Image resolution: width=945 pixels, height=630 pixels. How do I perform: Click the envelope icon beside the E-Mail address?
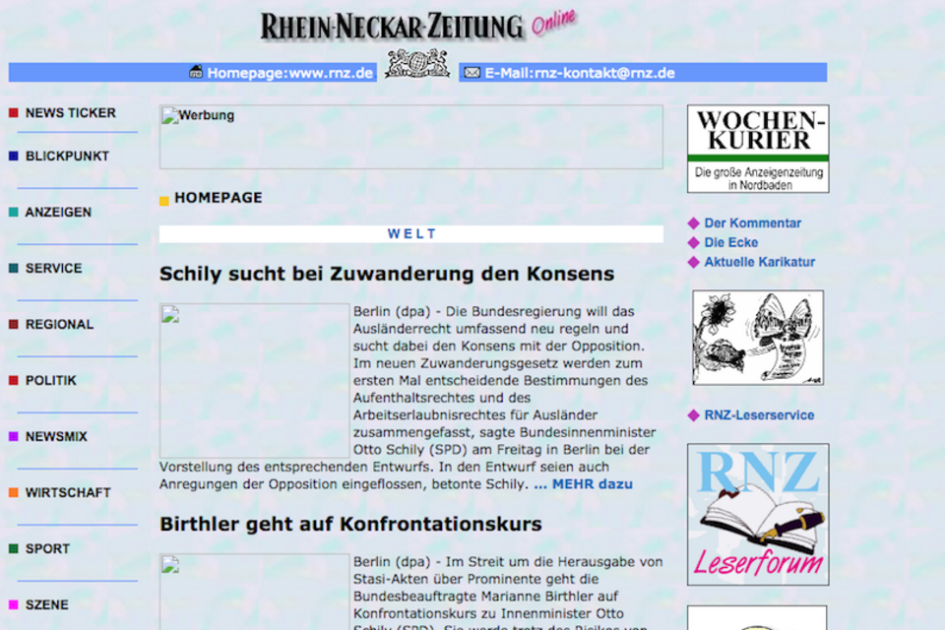click(x=472, y=73)
